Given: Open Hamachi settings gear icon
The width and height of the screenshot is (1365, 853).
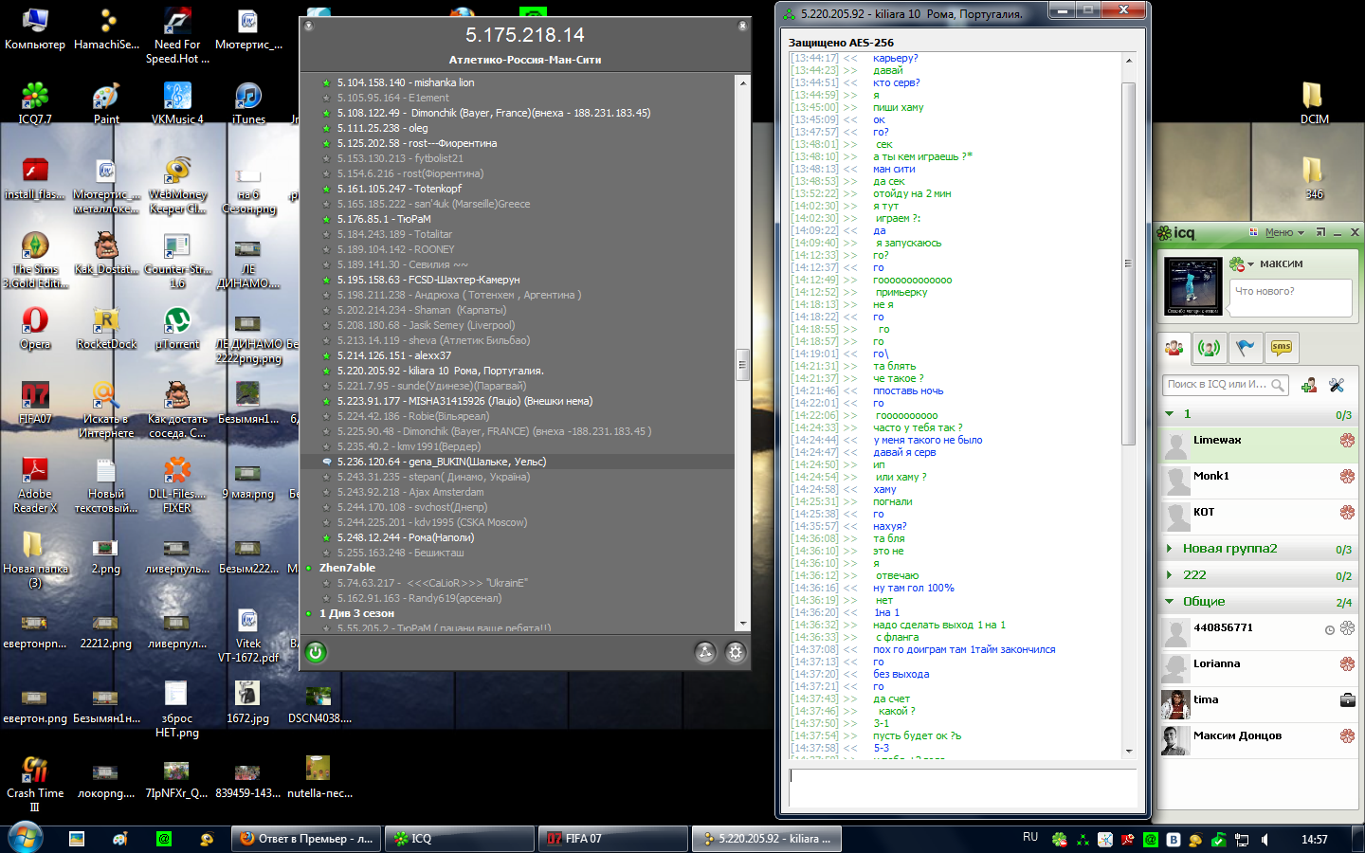Looking at the screenshot, I should tap(736, 652).
